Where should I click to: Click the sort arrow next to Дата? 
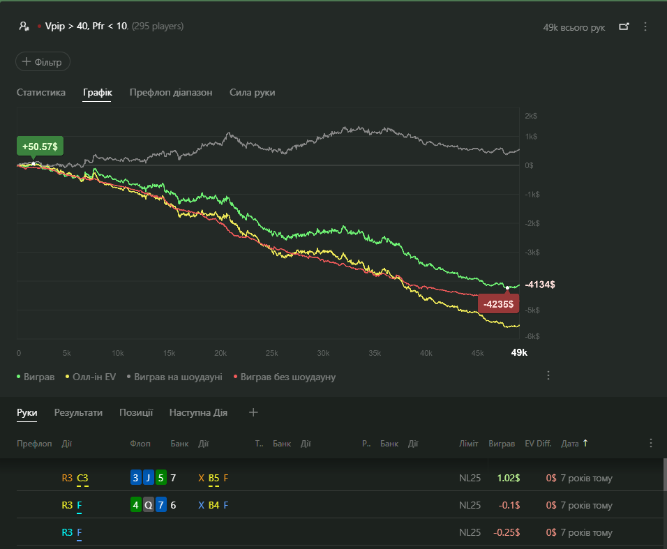(585, 443)
